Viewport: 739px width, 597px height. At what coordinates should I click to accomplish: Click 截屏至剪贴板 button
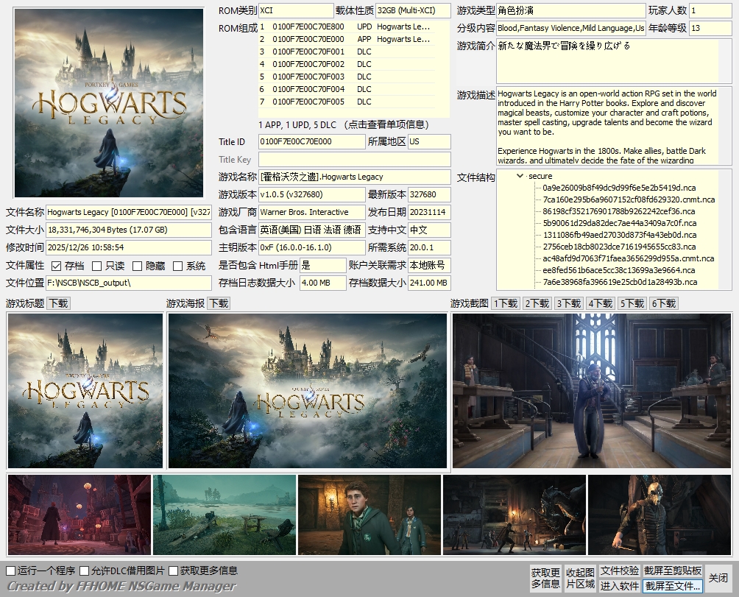tap(673, 571)
